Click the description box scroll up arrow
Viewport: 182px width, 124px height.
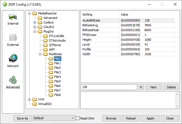(177, 94)
